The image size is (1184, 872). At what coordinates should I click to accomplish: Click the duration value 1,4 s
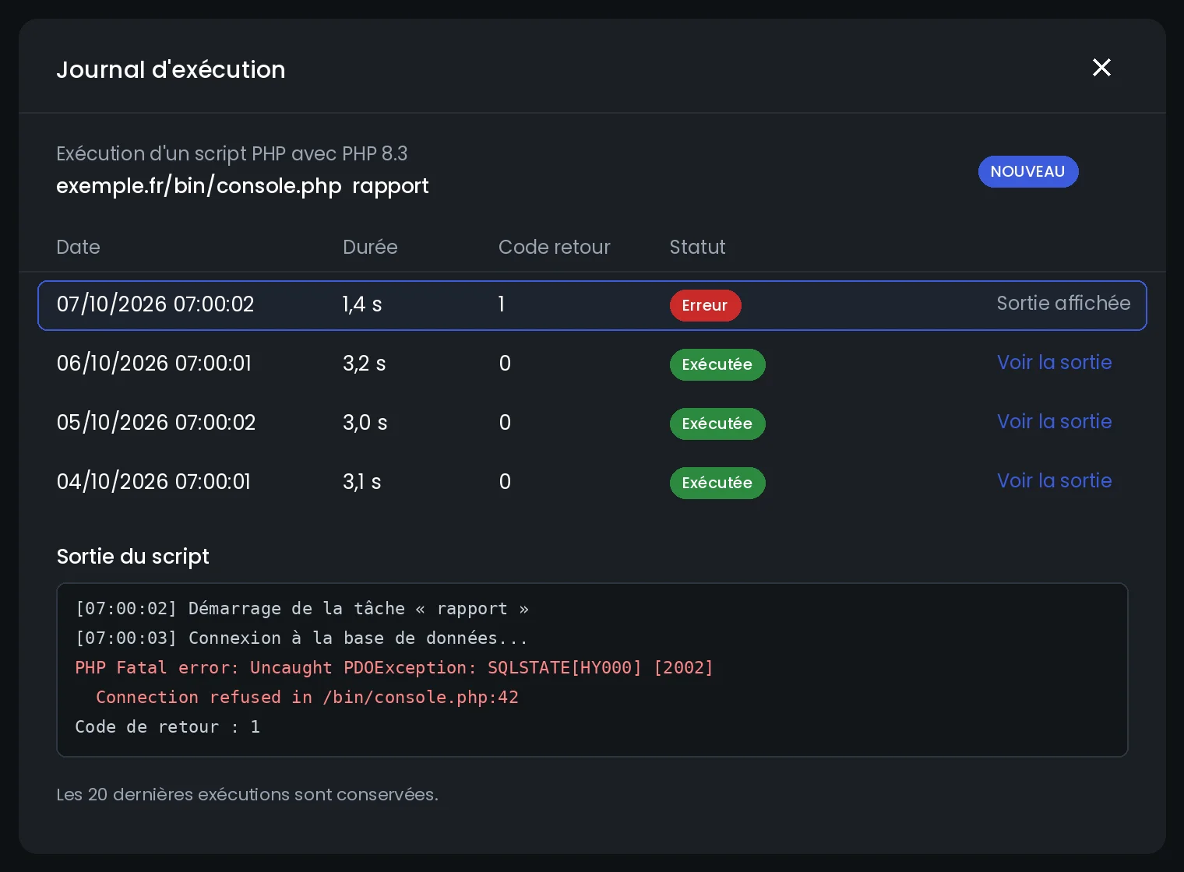point(362,304)
